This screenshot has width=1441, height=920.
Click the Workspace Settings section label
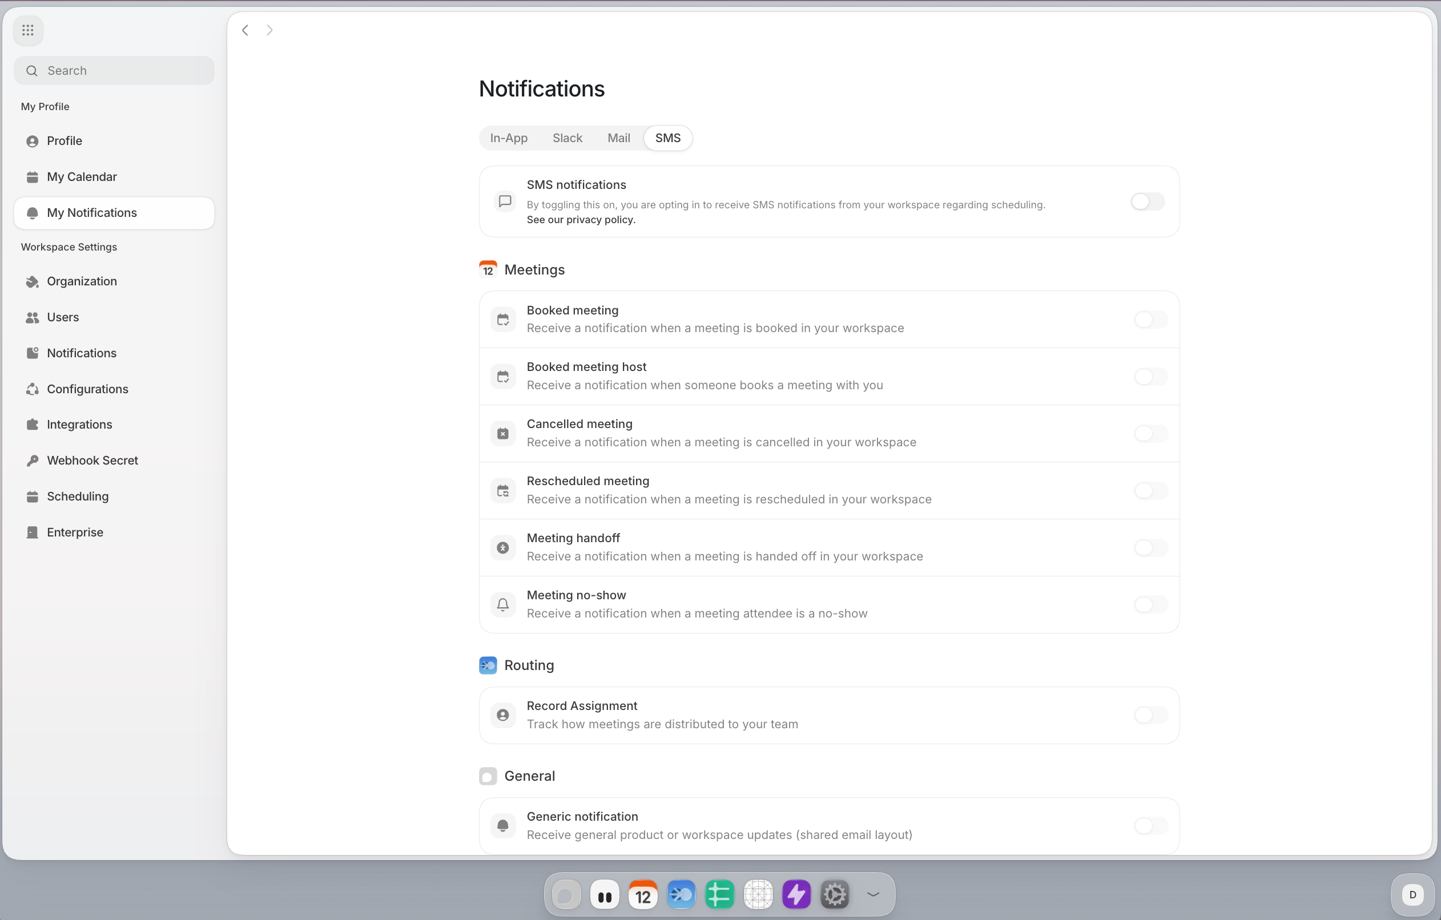[69, 247]
